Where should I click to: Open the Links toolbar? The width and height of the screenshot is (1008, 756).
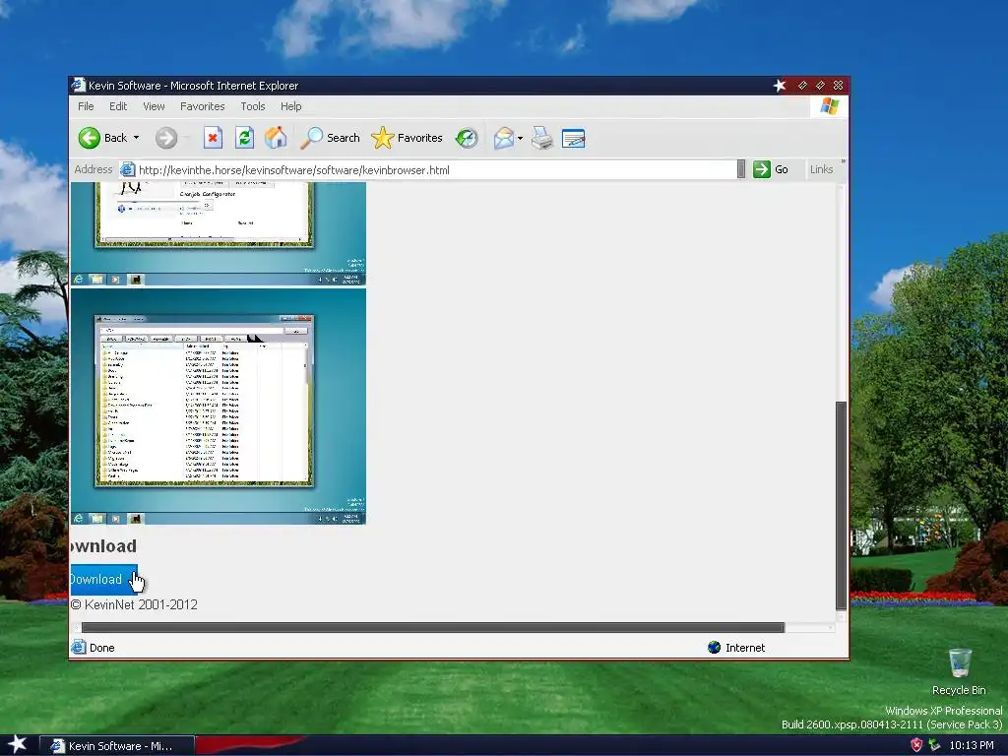click(821, 169)
